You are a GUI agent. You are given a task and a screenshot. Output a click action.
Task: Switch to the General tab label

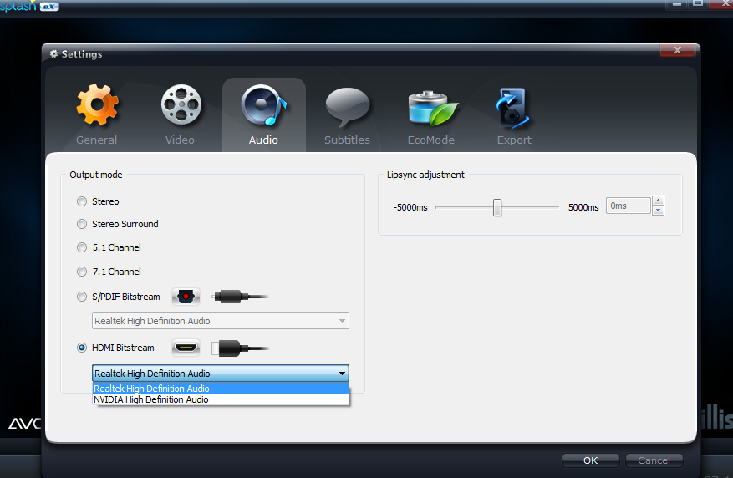[x=96, y=140]
